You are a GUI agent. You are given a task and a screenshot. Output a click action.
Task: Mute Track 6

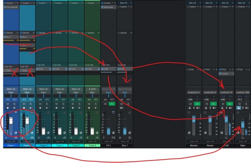tap(89, 104)
